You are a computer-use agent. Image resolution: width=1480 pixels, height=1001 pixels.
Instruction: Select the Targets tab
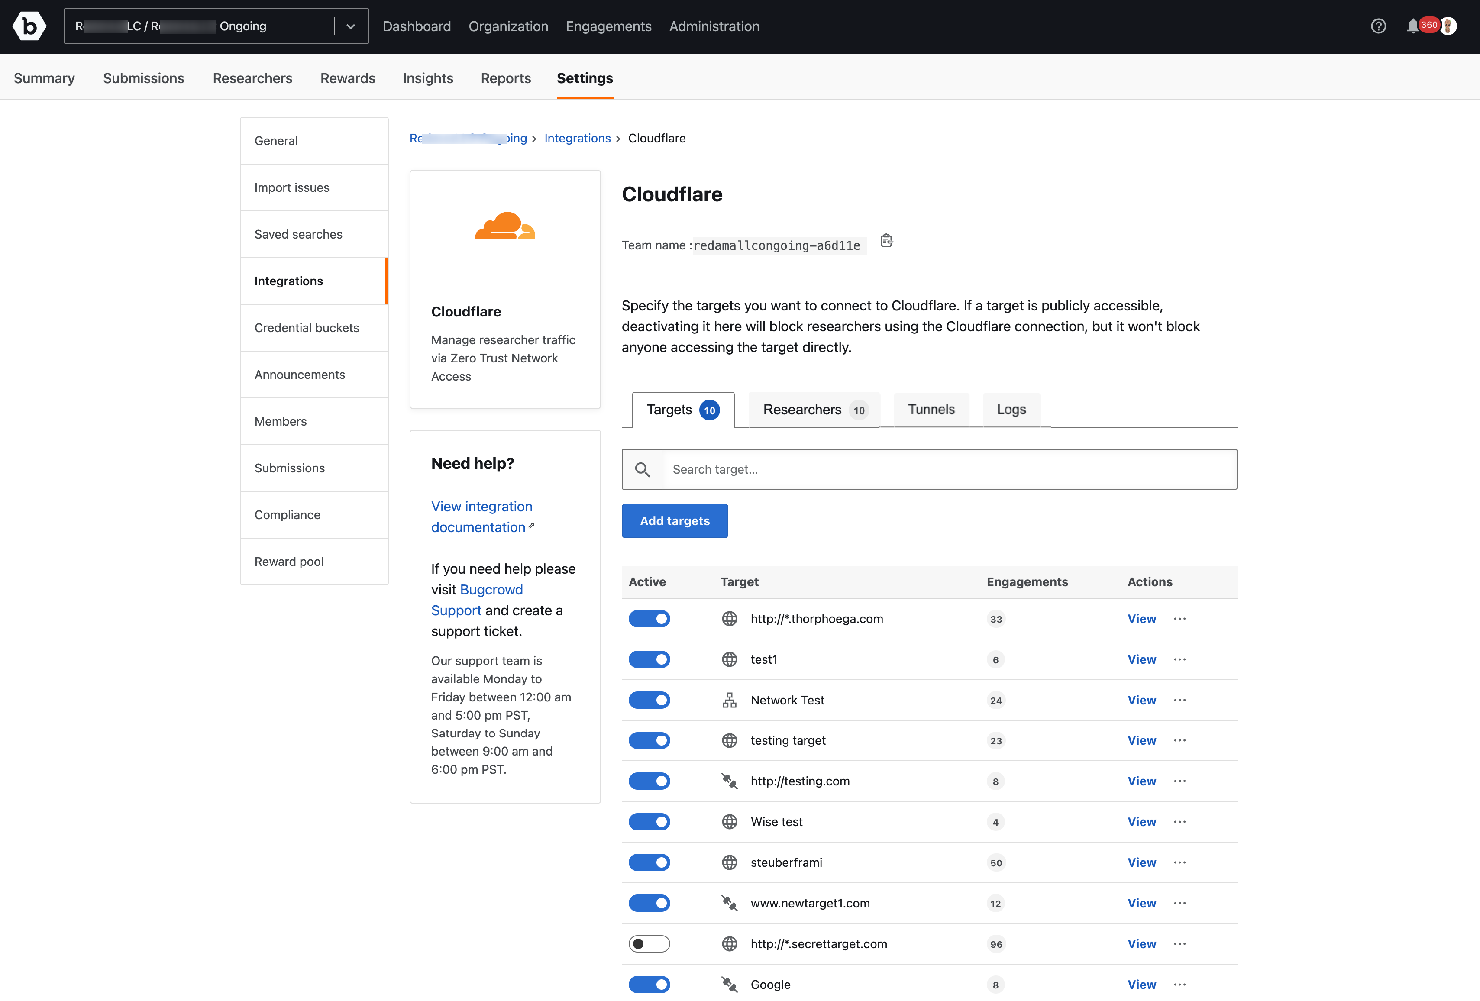point(683,410)
